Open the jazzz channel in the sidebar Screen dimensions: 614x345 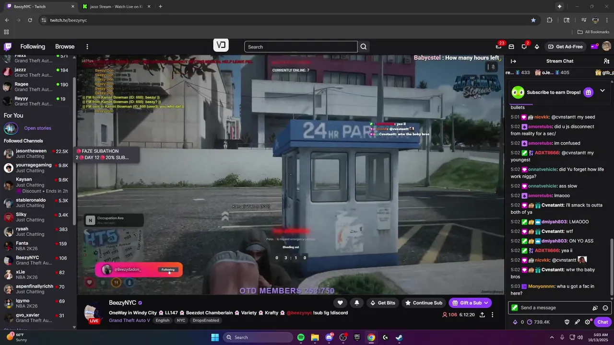(x=37, y=72)
